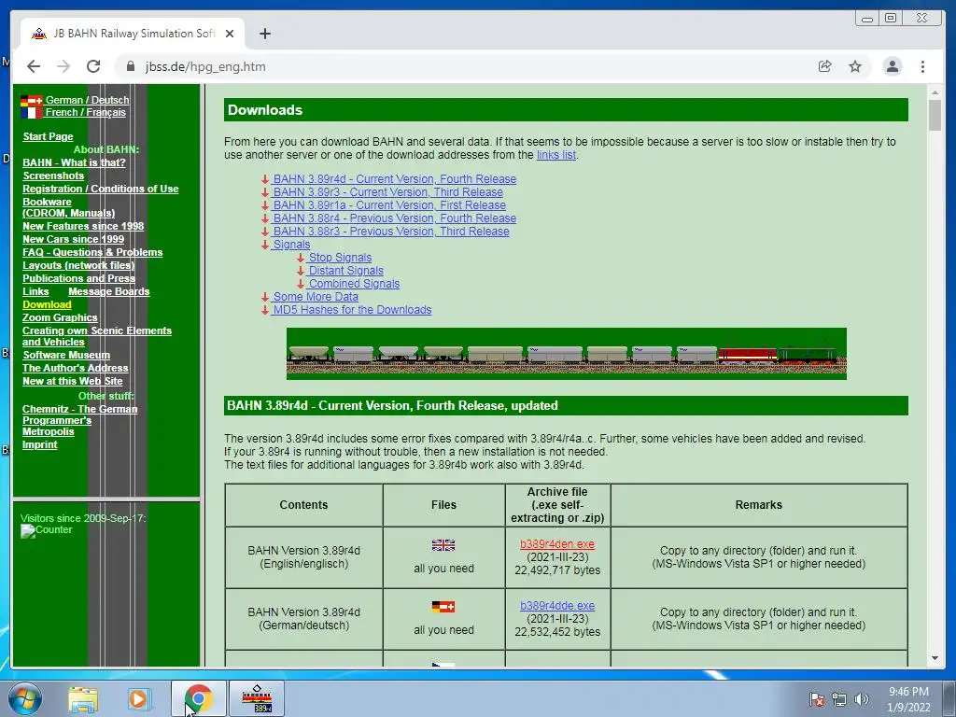Jump to the Signals section

(291, 245)
